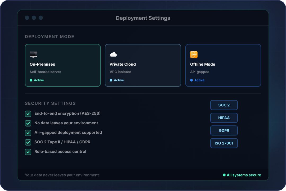This screenshot has width=286, height=191.
Task: Toggle End-to-end encryption (AES-256) checkbox
Action: (28, 114)
